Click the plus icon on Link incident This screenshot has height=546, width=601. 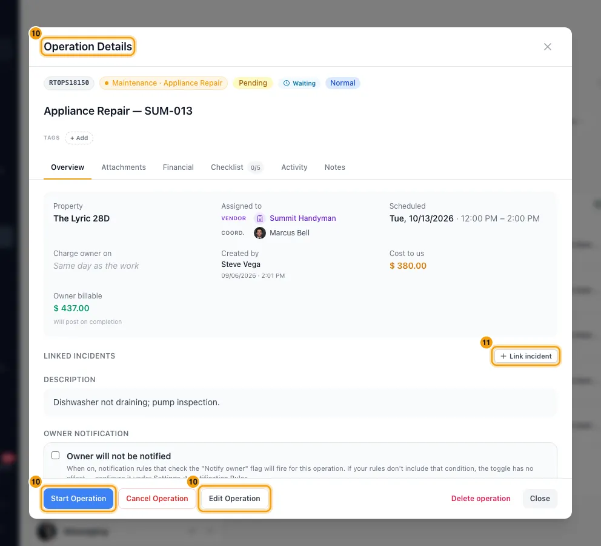click(503, 356)
